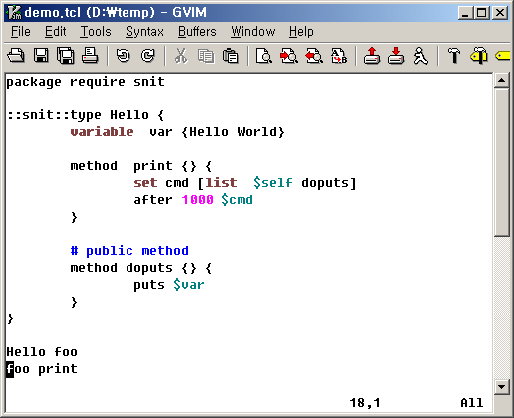The image size is (514, 418).
Task: Load session using the upload arrow icon
Action: point(372,55)
